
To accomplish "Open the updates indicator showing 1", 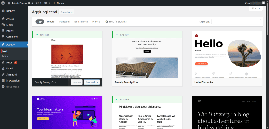I will tap(39, 3).
